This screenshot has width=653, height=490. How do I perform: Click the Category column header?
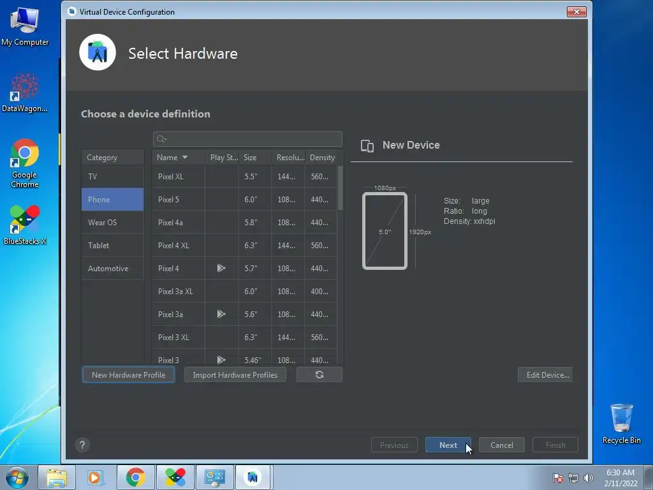click(112, 157)
